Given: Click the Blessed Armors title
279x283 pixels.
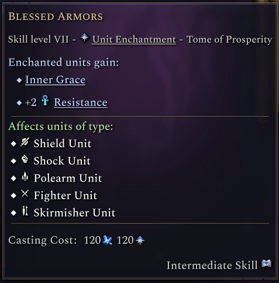Looking at the screenshot, I should click(56, 16).
